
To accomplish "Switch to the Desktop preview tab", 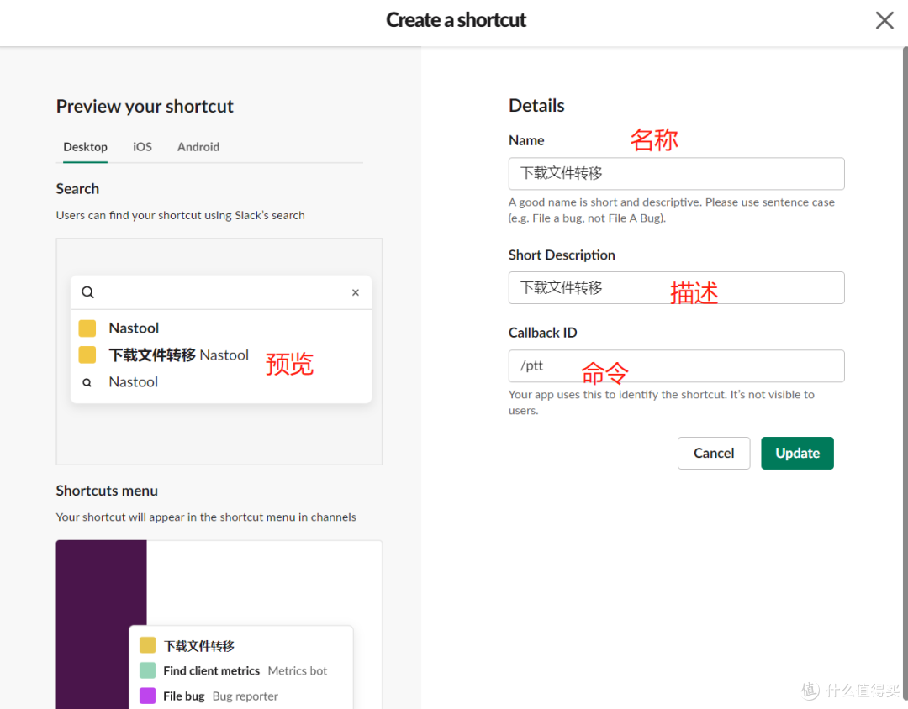I will pyautogui.click(x=85, y=147).
